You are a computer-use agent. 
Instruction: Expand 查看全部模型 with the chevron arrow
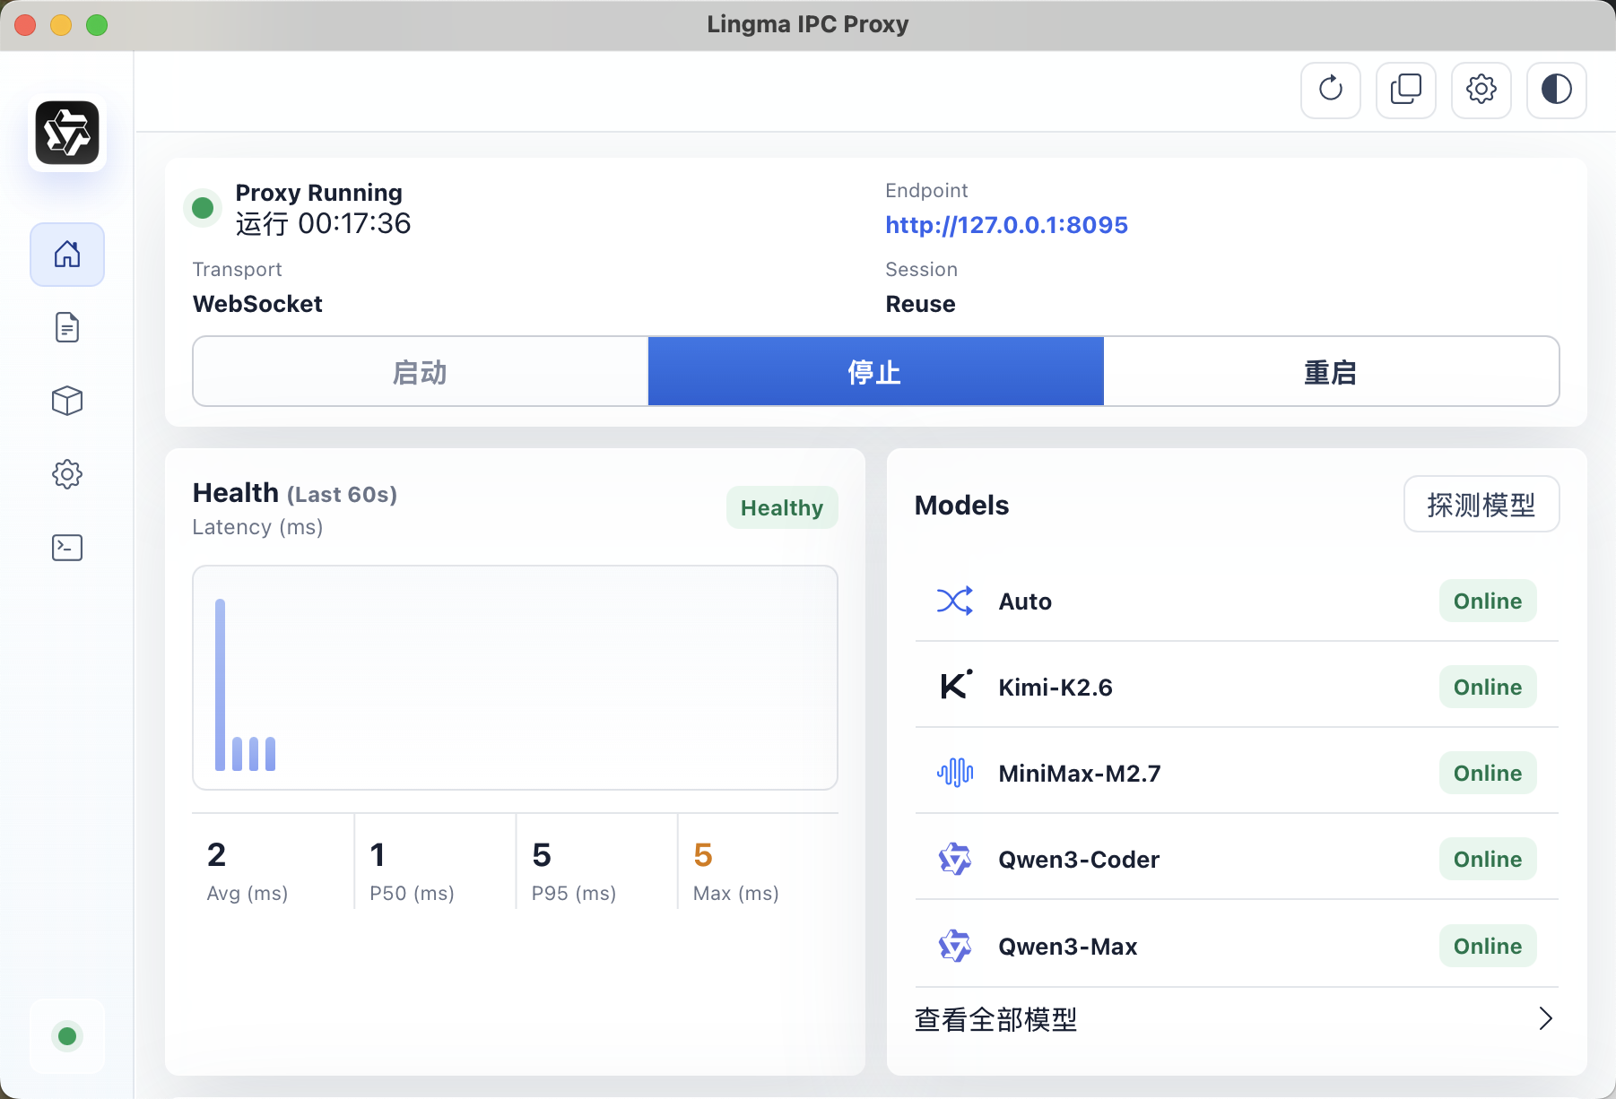1545,1018
